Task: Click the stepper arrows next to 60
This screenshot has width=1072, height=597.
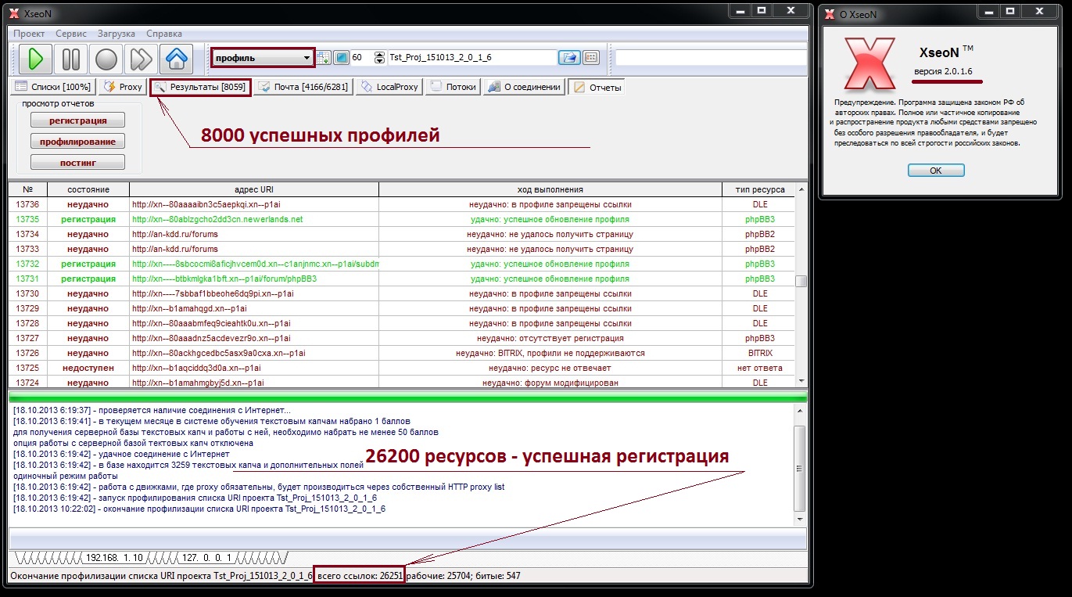Action: tap(380, 58)
